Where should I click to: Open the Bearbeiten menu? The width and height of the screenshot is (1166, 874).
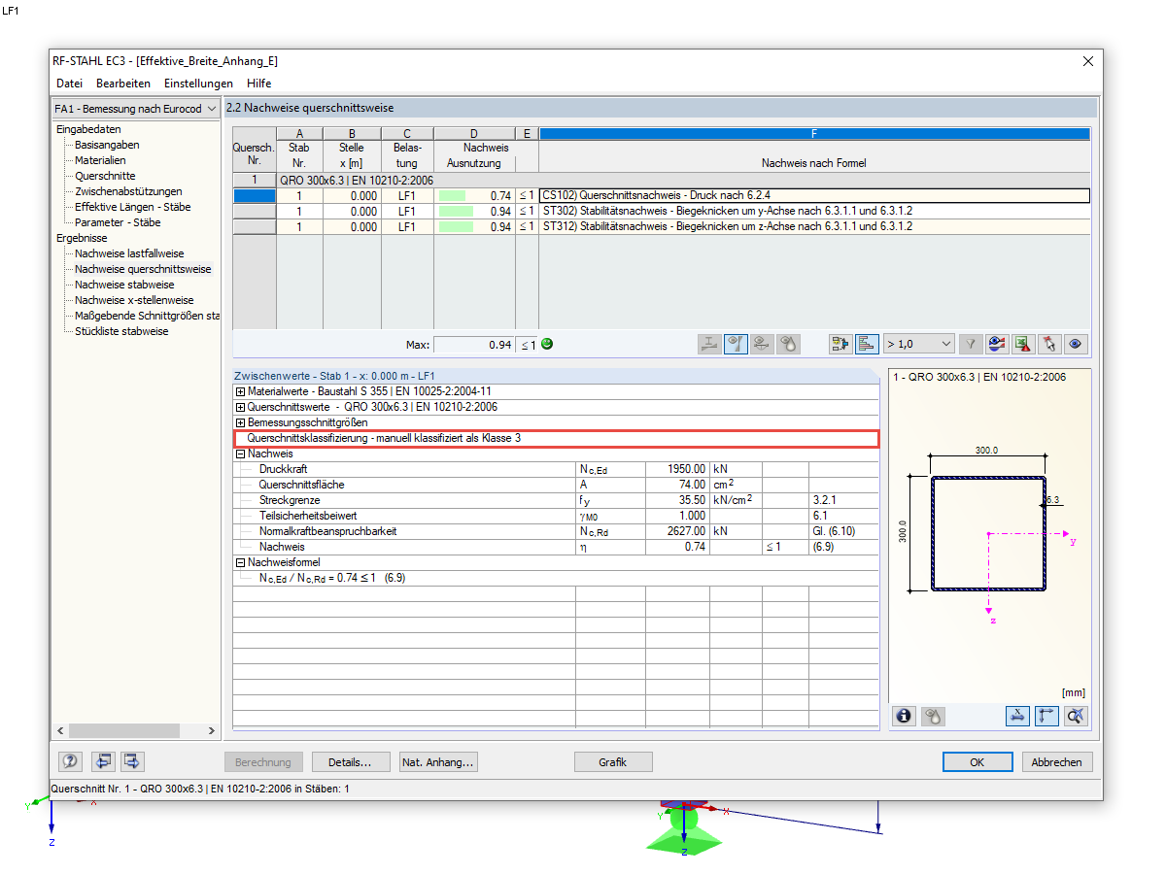(x=123, y=84)
